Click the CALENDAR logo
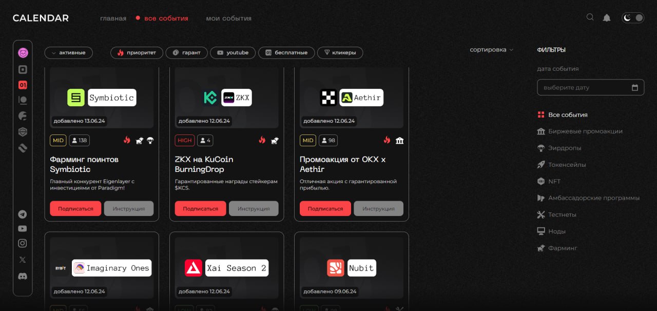The width and height of the screenshot is (657, 311). (41, 18)
